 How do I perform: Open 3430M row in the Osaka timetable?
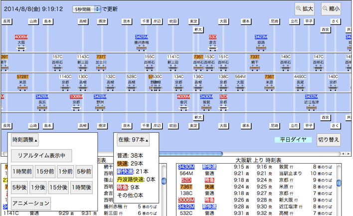(x=186, y=167)
